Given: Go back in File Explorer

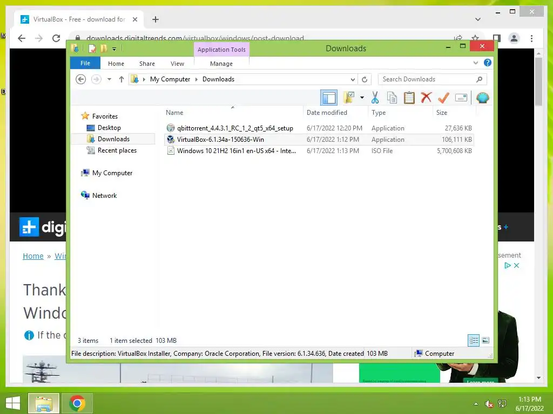Looking at the screenshot, I should [81, 79].
